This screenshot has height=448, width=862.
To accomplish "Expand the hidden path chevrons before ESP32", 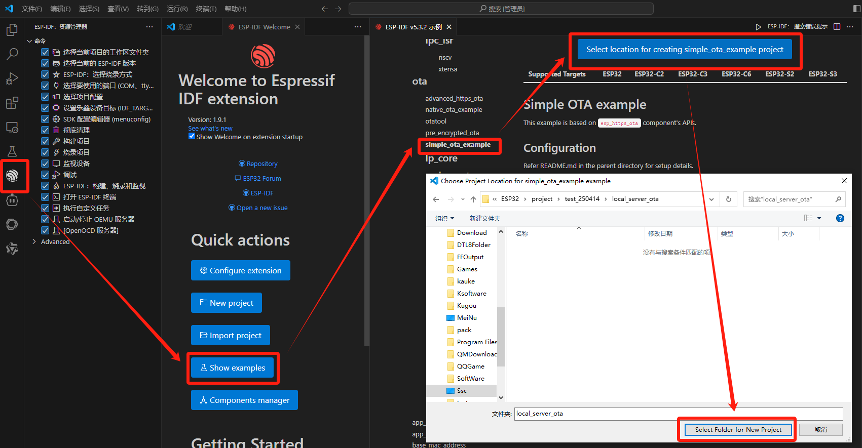I will pyautogui.click(x=495, y=199).
